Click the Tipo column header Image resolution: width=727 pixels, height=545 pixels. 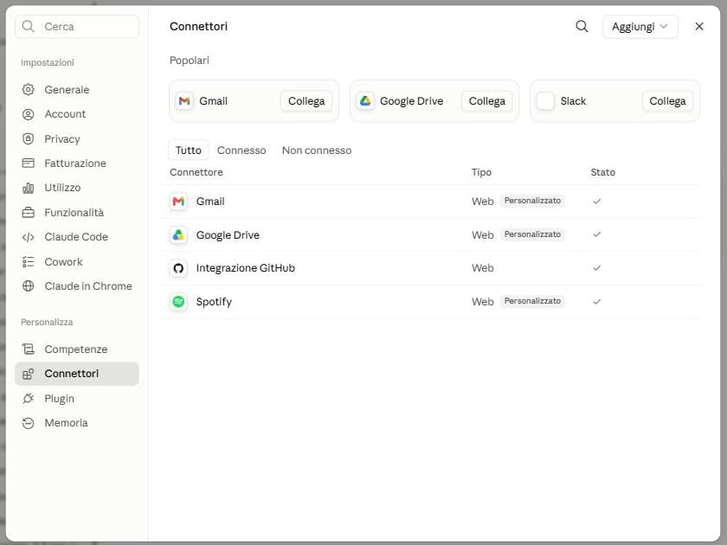(481, 172)
